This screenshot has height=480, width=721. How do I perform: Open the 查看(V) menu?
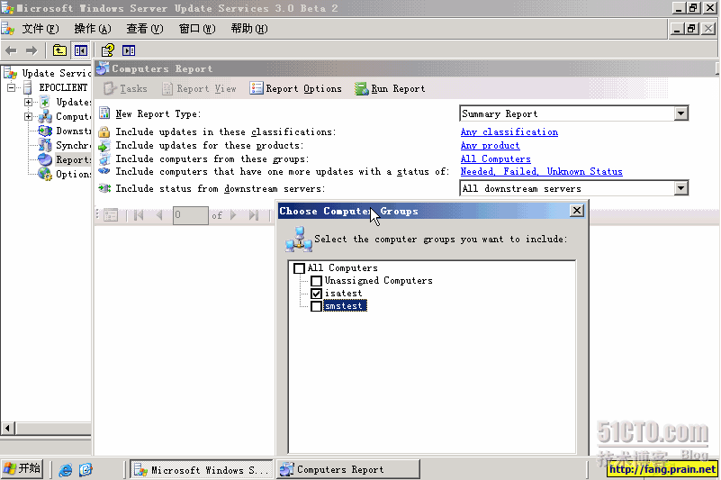(145, 29)
